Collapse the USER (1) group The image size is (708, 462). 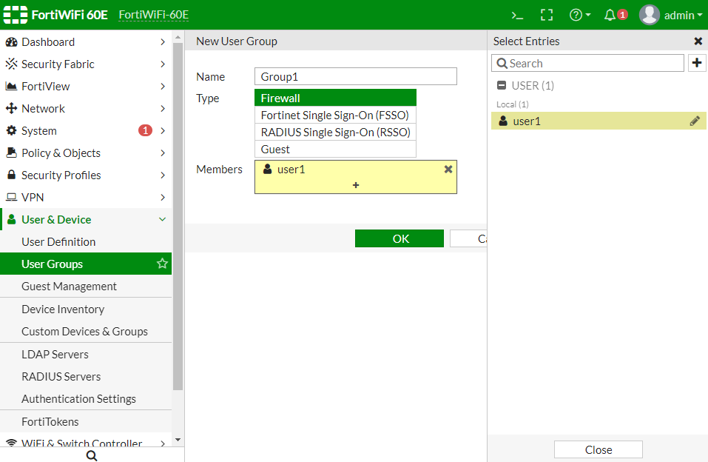point(502,85)
